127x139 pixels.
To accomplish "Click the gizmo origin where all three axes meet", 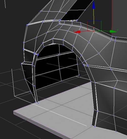I will [x=94, y=31].
